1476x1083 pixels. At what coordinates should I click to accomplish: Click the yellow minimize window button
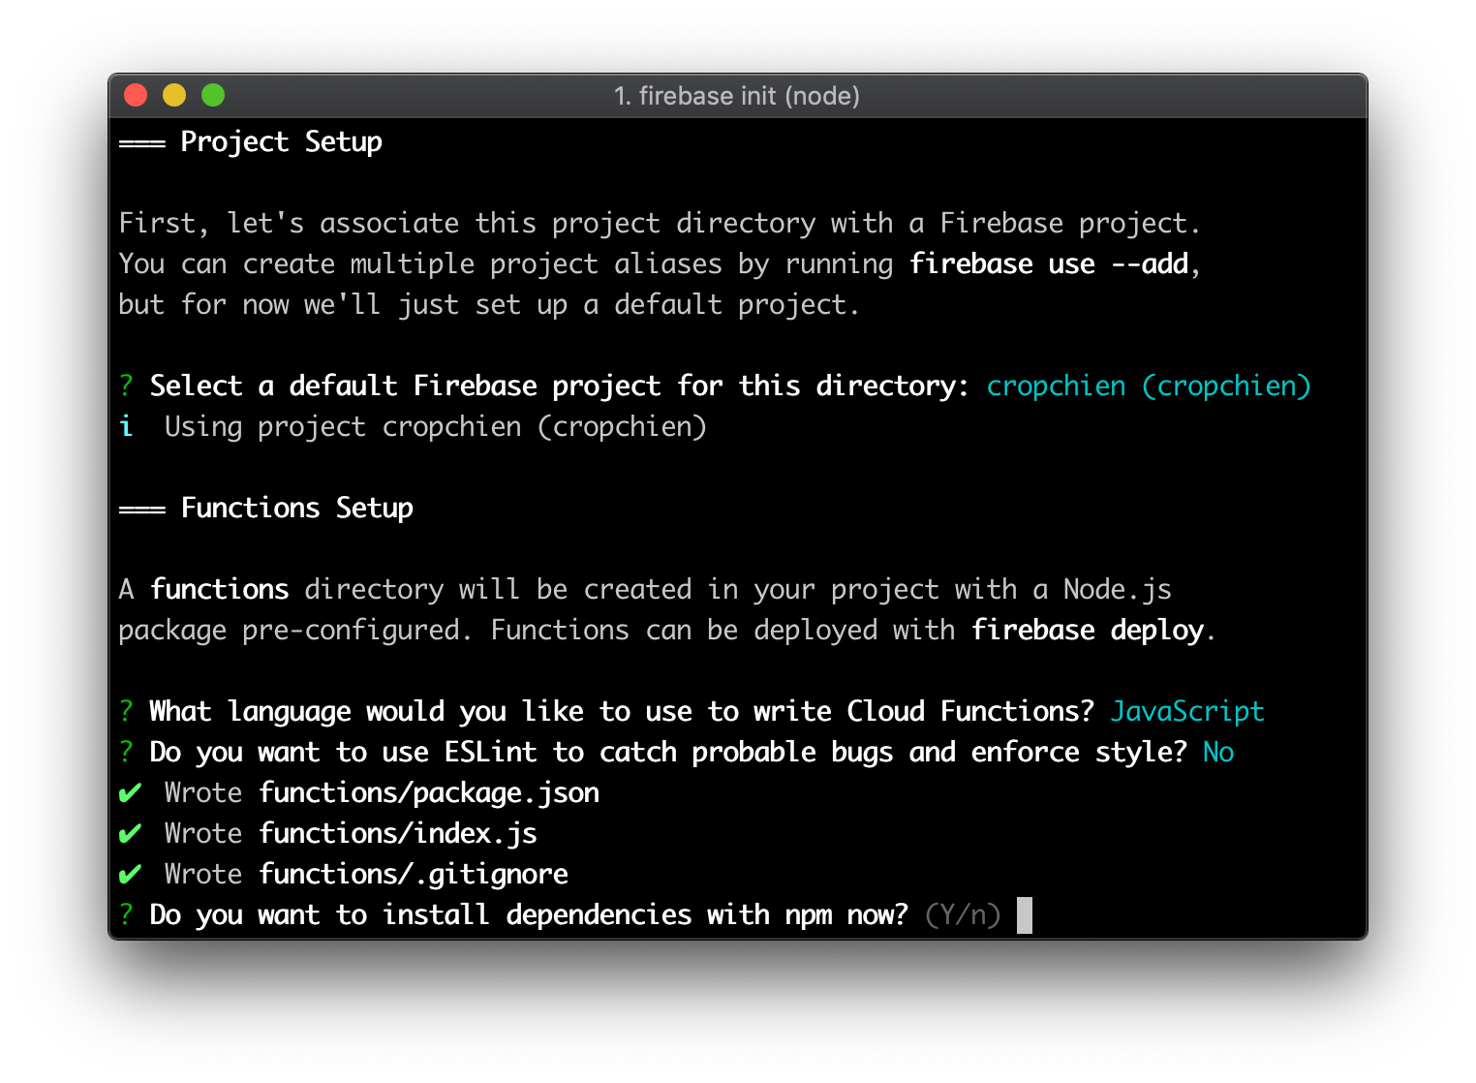tap(174, 95)
